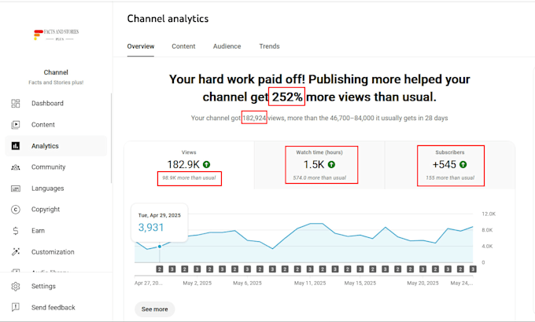Click the '3,931' tooltip value
Viewport: 535px width, 322px height.
pos(151,227)
